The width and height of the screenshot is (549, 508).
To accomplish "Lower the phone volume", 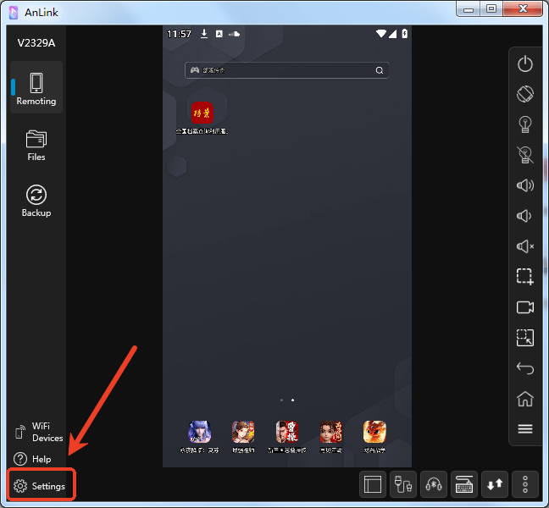I will coord(524,216).
